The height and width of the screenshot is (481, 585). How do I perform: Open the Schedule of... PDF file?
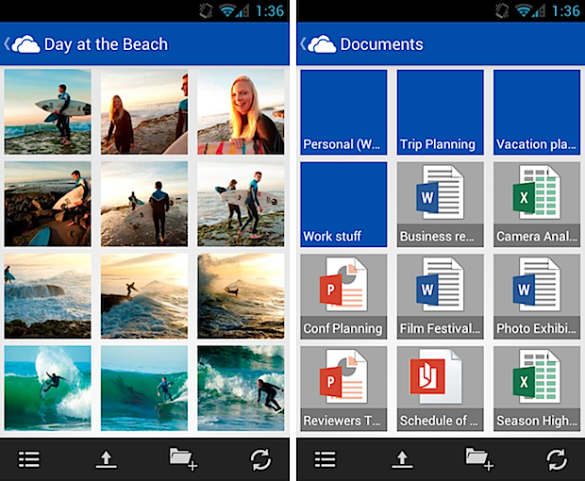440,389
